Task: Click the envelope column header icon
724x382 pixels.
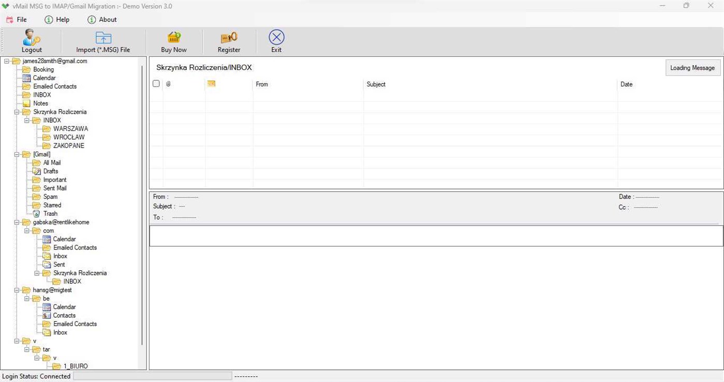Action: tap(211, 84)
